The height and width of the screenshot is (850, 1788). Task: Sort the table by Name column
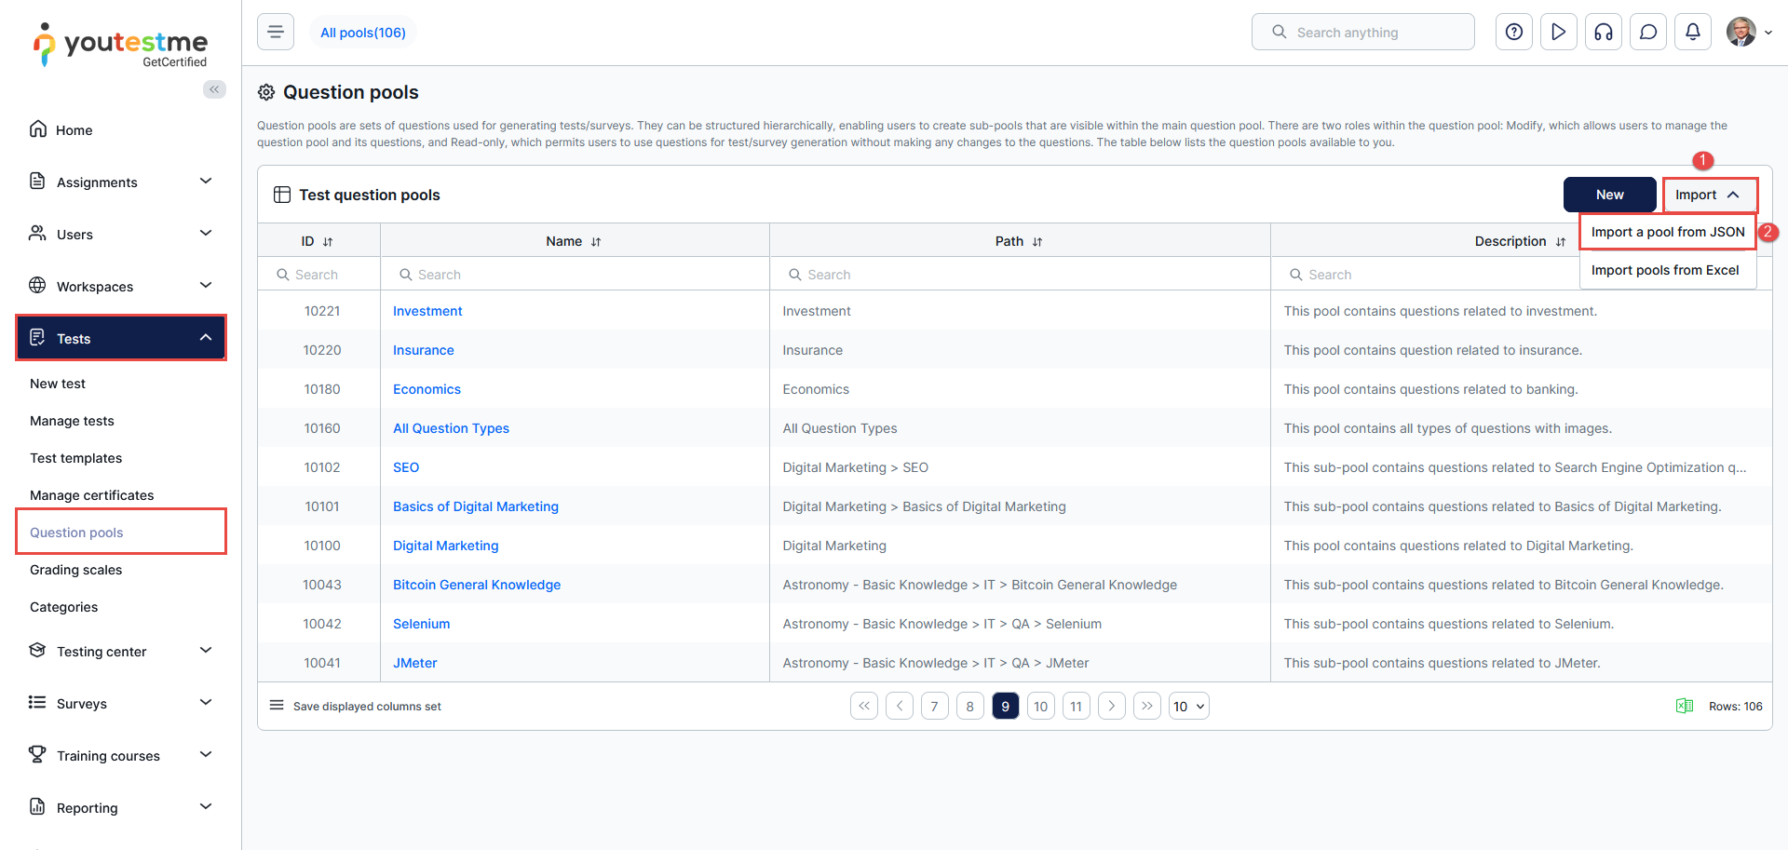coord(596,242)
